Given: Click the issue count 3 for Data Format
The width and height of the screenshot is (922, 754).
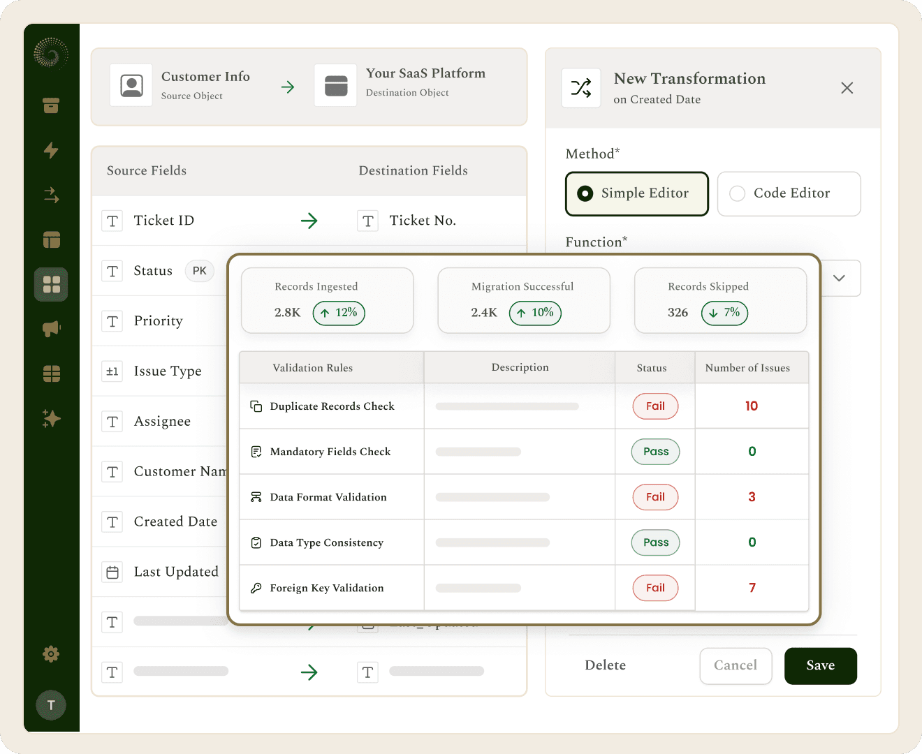Looking at the screenshot, I should coord(752,497).
